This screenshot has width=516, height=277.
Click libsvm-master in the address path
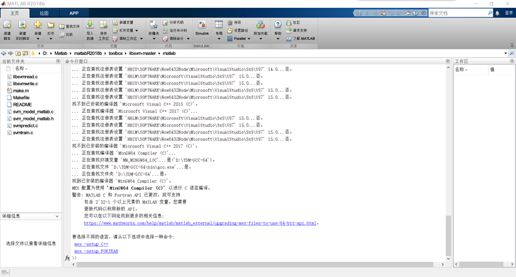142,53
